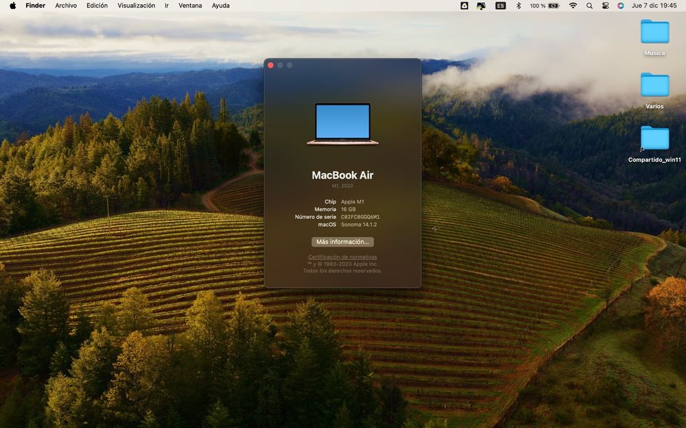
Task: Click the date and time Jue 7 dic 19:45
Action: 654,5
